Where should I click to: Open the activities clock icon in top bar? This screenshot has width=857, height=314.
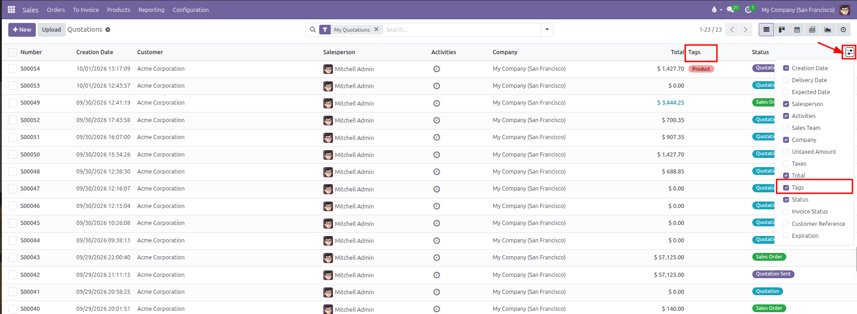coord(749,10)
